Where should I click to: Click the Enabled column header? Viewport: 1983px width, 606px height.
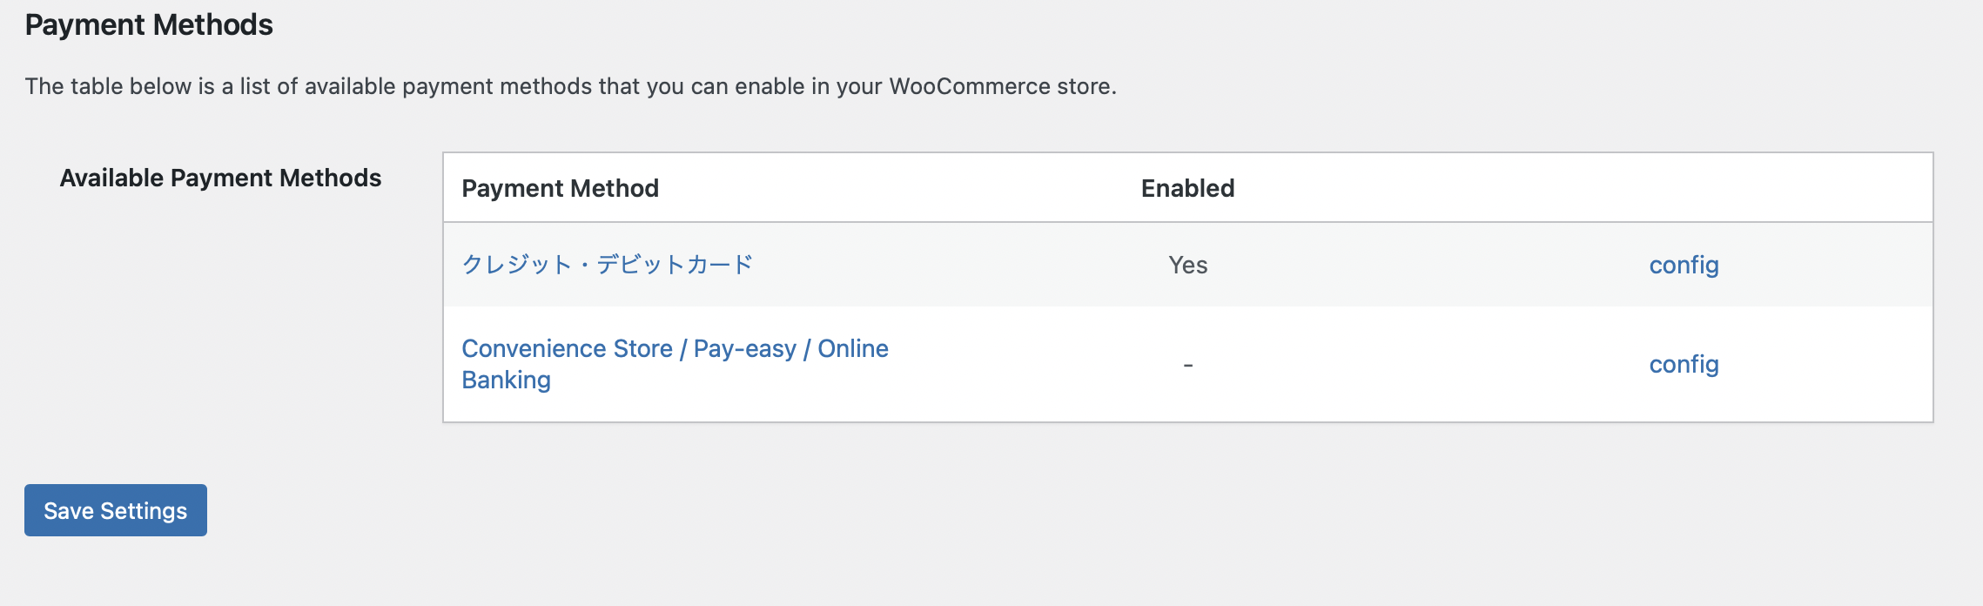[1187, 188]
